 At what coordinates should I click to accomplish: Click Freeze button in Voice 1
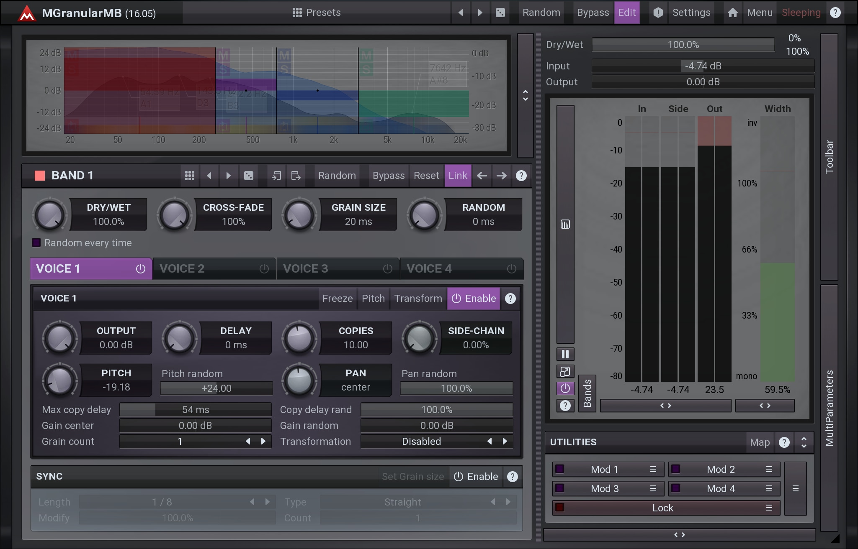tap(338, 299)
